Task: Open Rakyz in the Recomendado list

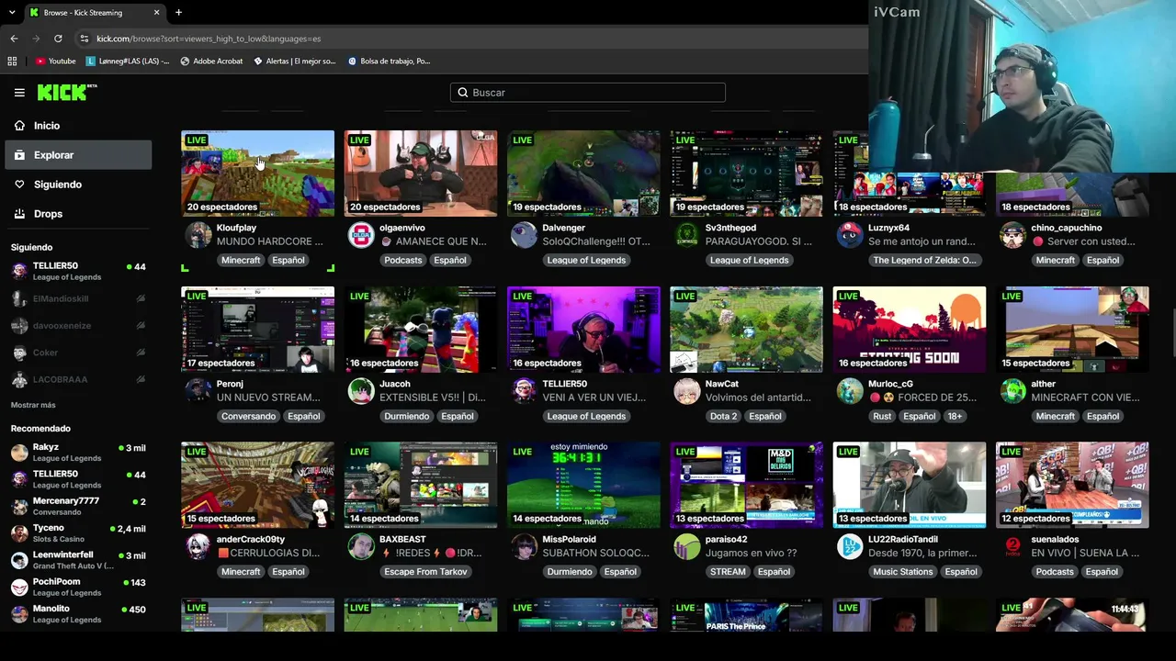Action: [x=78, y=453]
